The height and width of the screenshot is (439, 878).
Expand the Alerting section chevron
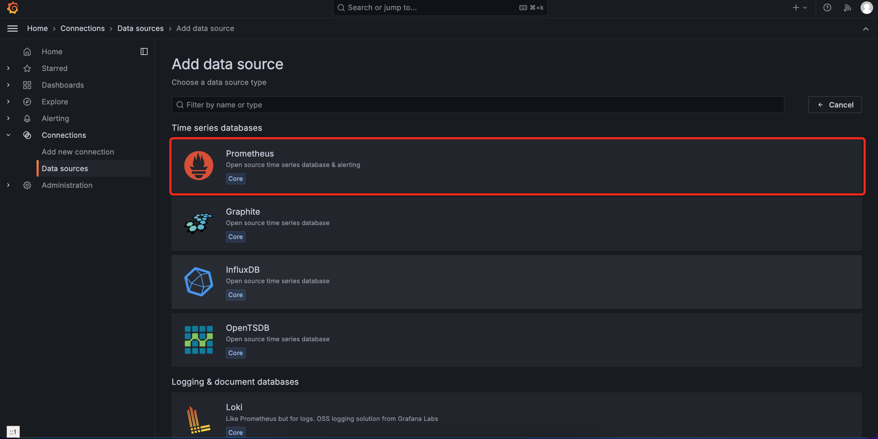[x=8, y=118]
